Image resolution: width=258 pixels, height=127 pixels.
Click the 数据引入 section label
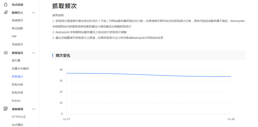pyautogui.click(x=17, y=13)
